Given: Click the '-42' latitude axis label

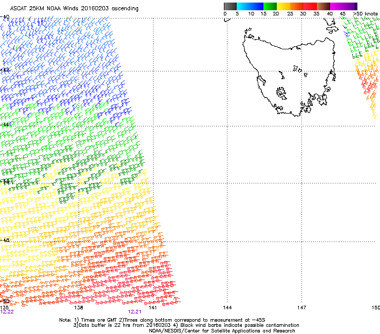Looking at the screenshot, I should tap(5, 70).
